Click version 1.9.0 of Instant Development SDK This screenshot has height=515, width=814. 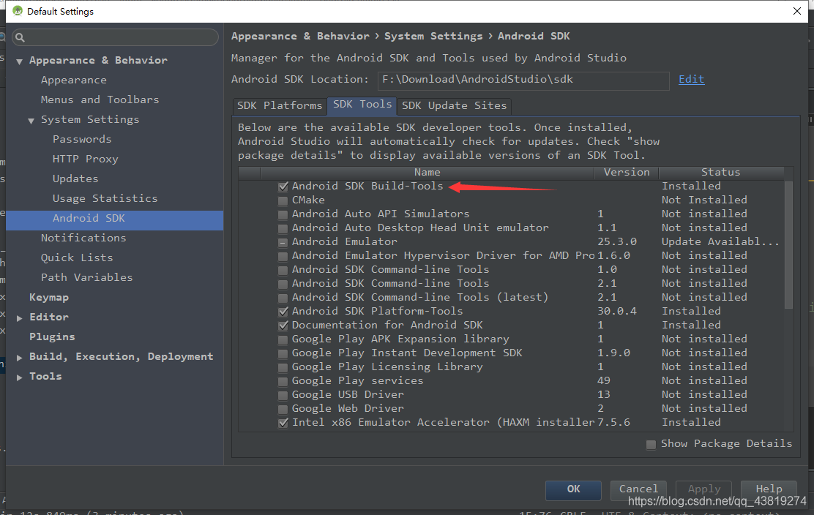pos(613,353)
